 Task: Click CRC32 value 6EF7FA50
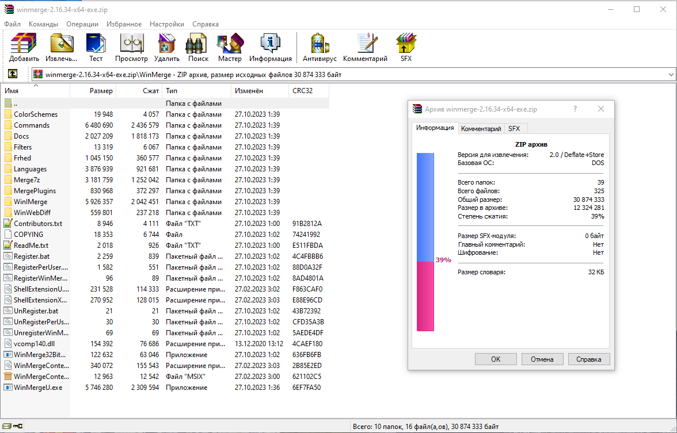tap(306, 388)
